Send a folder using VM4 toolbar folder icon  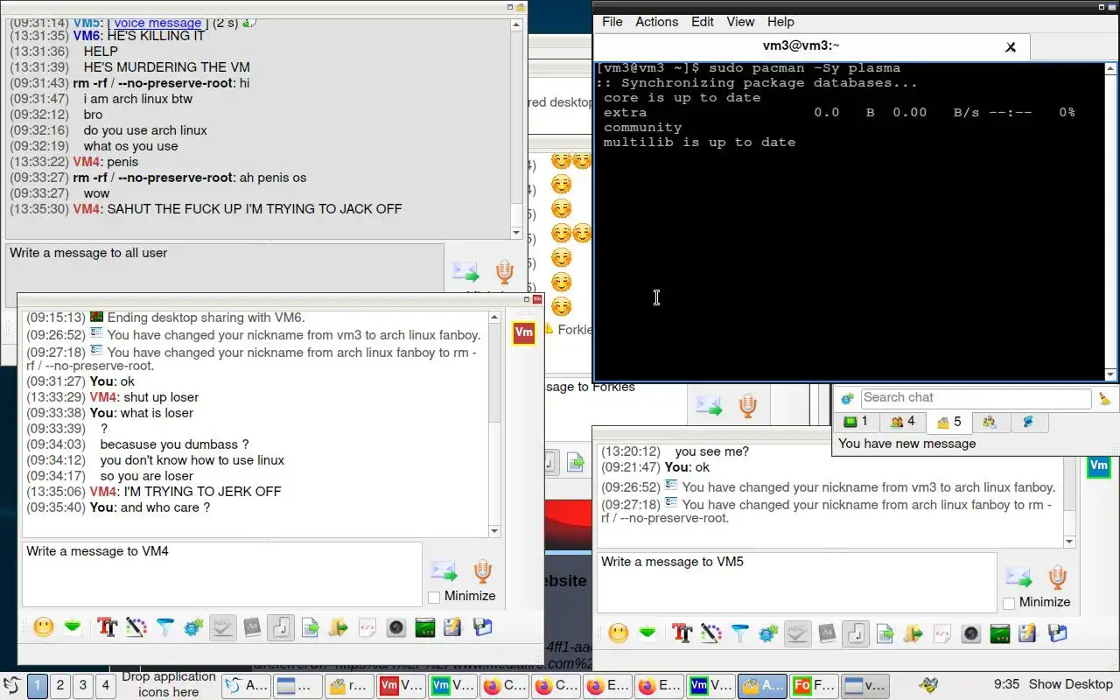tap(339, 627)
